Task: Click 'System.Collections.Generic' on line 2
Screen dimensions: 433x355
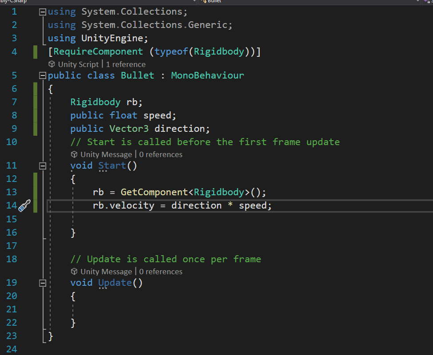Action: [x=154, y=25]
